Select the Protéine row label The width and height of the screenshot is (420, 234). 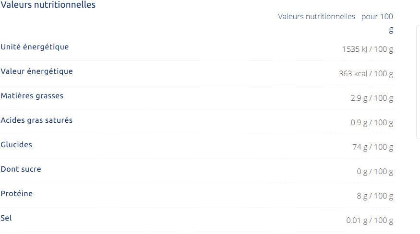point(17,193)
